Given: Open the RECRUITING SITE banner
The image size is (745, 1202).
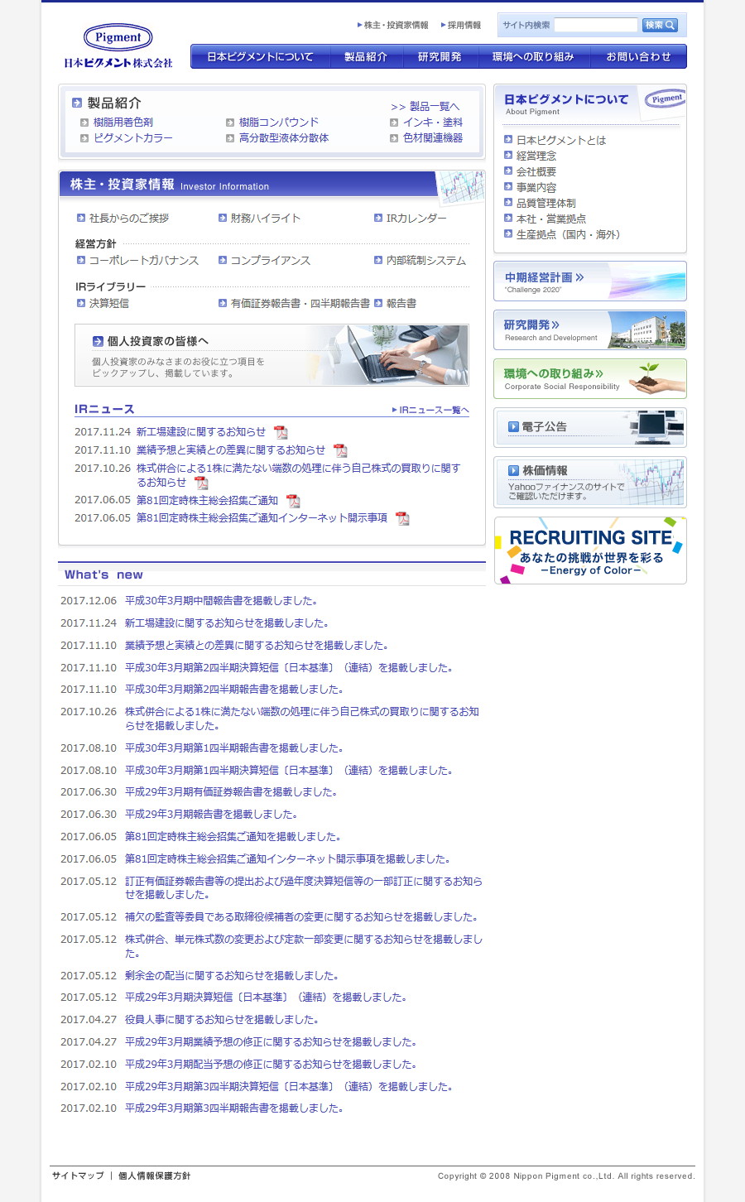Looking at the screenshot, I should pos(589,551).
